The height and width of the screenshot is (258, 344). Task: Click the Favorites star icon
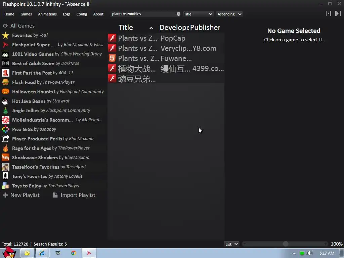(x=5, y=35)
